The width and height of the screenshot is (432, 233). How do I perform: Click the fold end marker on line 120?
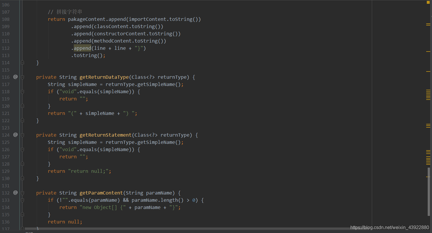pos(22,106)
